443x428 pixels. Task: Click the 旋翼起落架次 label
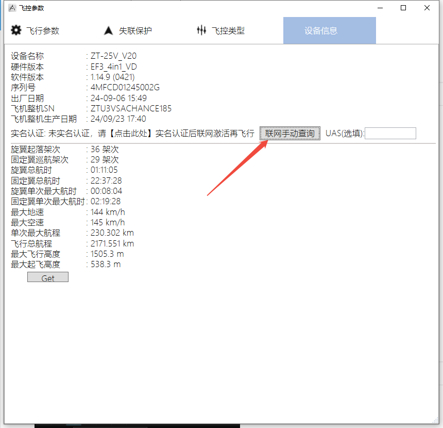(36, 150)
